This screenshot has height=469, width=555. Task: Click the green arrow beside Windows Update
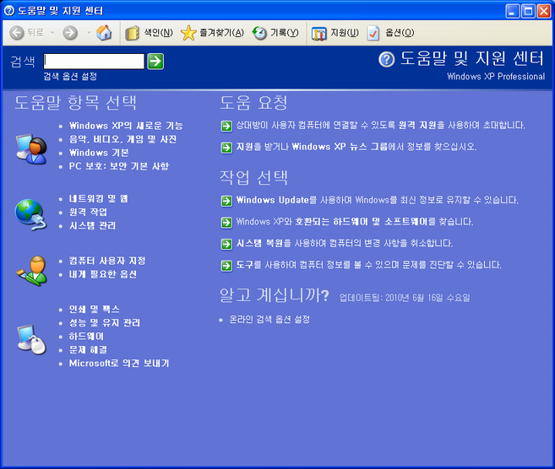tap(226, 201)
